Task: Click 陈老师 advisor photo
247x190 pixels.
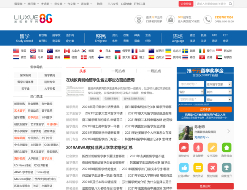Action: (185, 132)
